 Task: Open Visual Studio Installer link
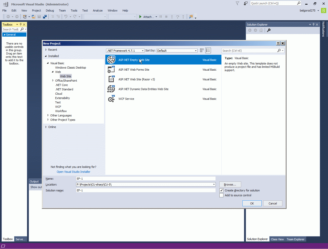pyautogui.click(x=74, y=172)
